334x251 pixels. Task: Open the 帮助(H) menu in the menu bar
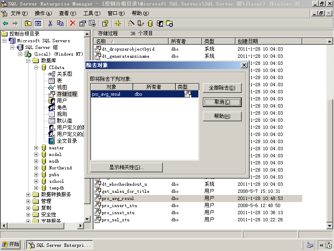(x=140, y=13)
